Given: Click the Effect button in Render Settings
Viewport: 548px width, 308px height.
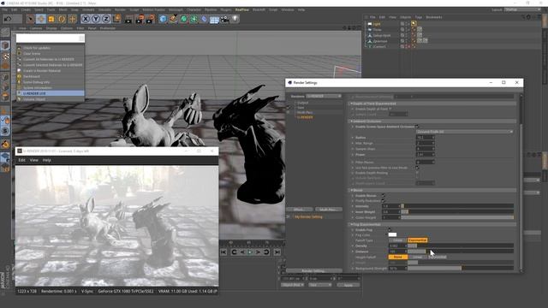Looking at the screenshot, I should pyautogui.click(x=299, y=210).
